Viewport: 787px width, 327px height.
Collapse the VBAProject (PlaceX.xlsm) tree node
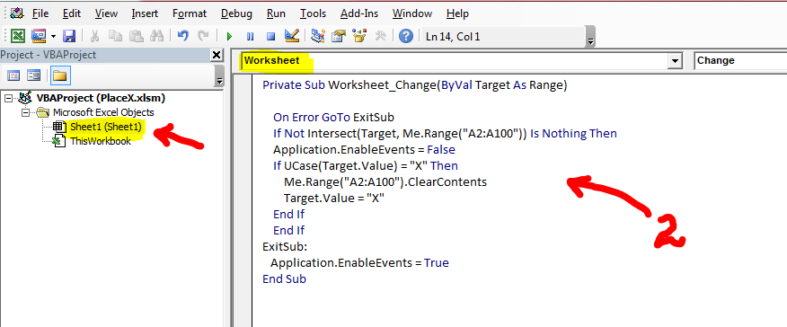click(x=7, y=98)
